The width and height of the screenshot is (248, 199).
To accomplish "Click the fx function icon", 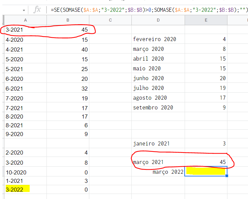I will point(37,9).
